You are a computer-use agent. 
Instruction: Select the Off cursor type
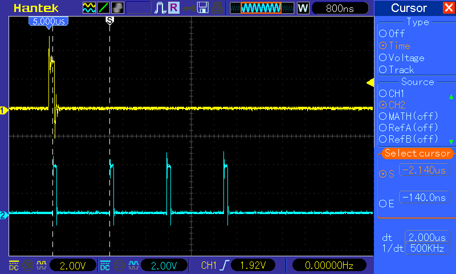392,34
